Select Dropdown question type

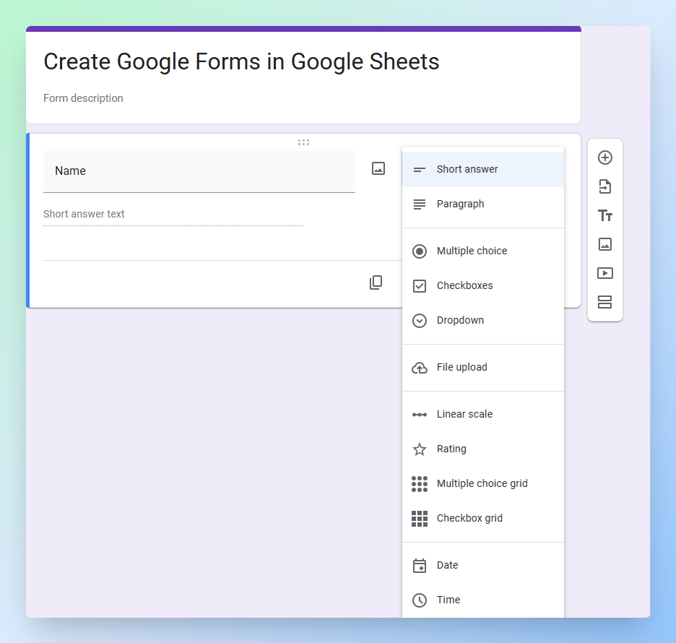pyautogui.click(x=483, y=321)
